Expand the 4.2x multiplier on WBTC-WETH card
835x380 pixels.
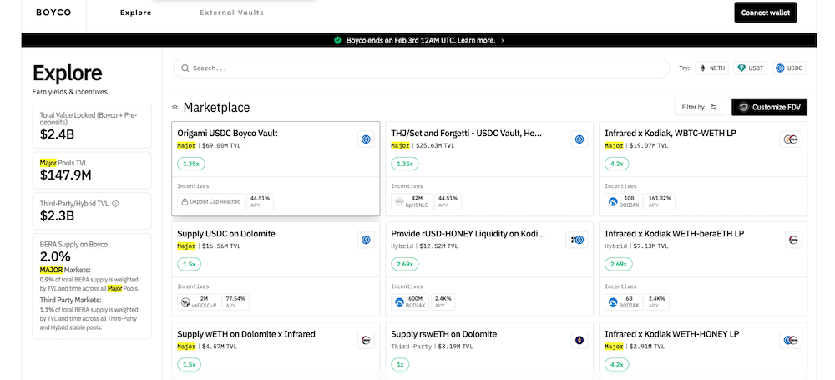tap(619, 165)
